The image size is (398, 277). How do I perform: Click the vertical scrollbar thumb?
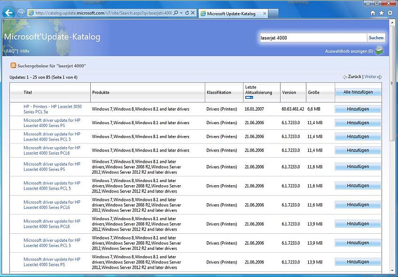(x=392, y=83)
